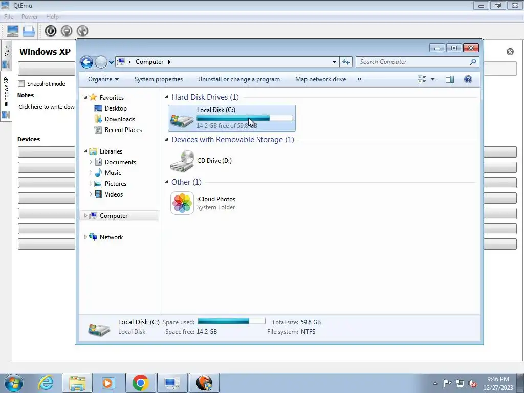Click System properties in the command bar
524x393 pixels.
[159, 79]
